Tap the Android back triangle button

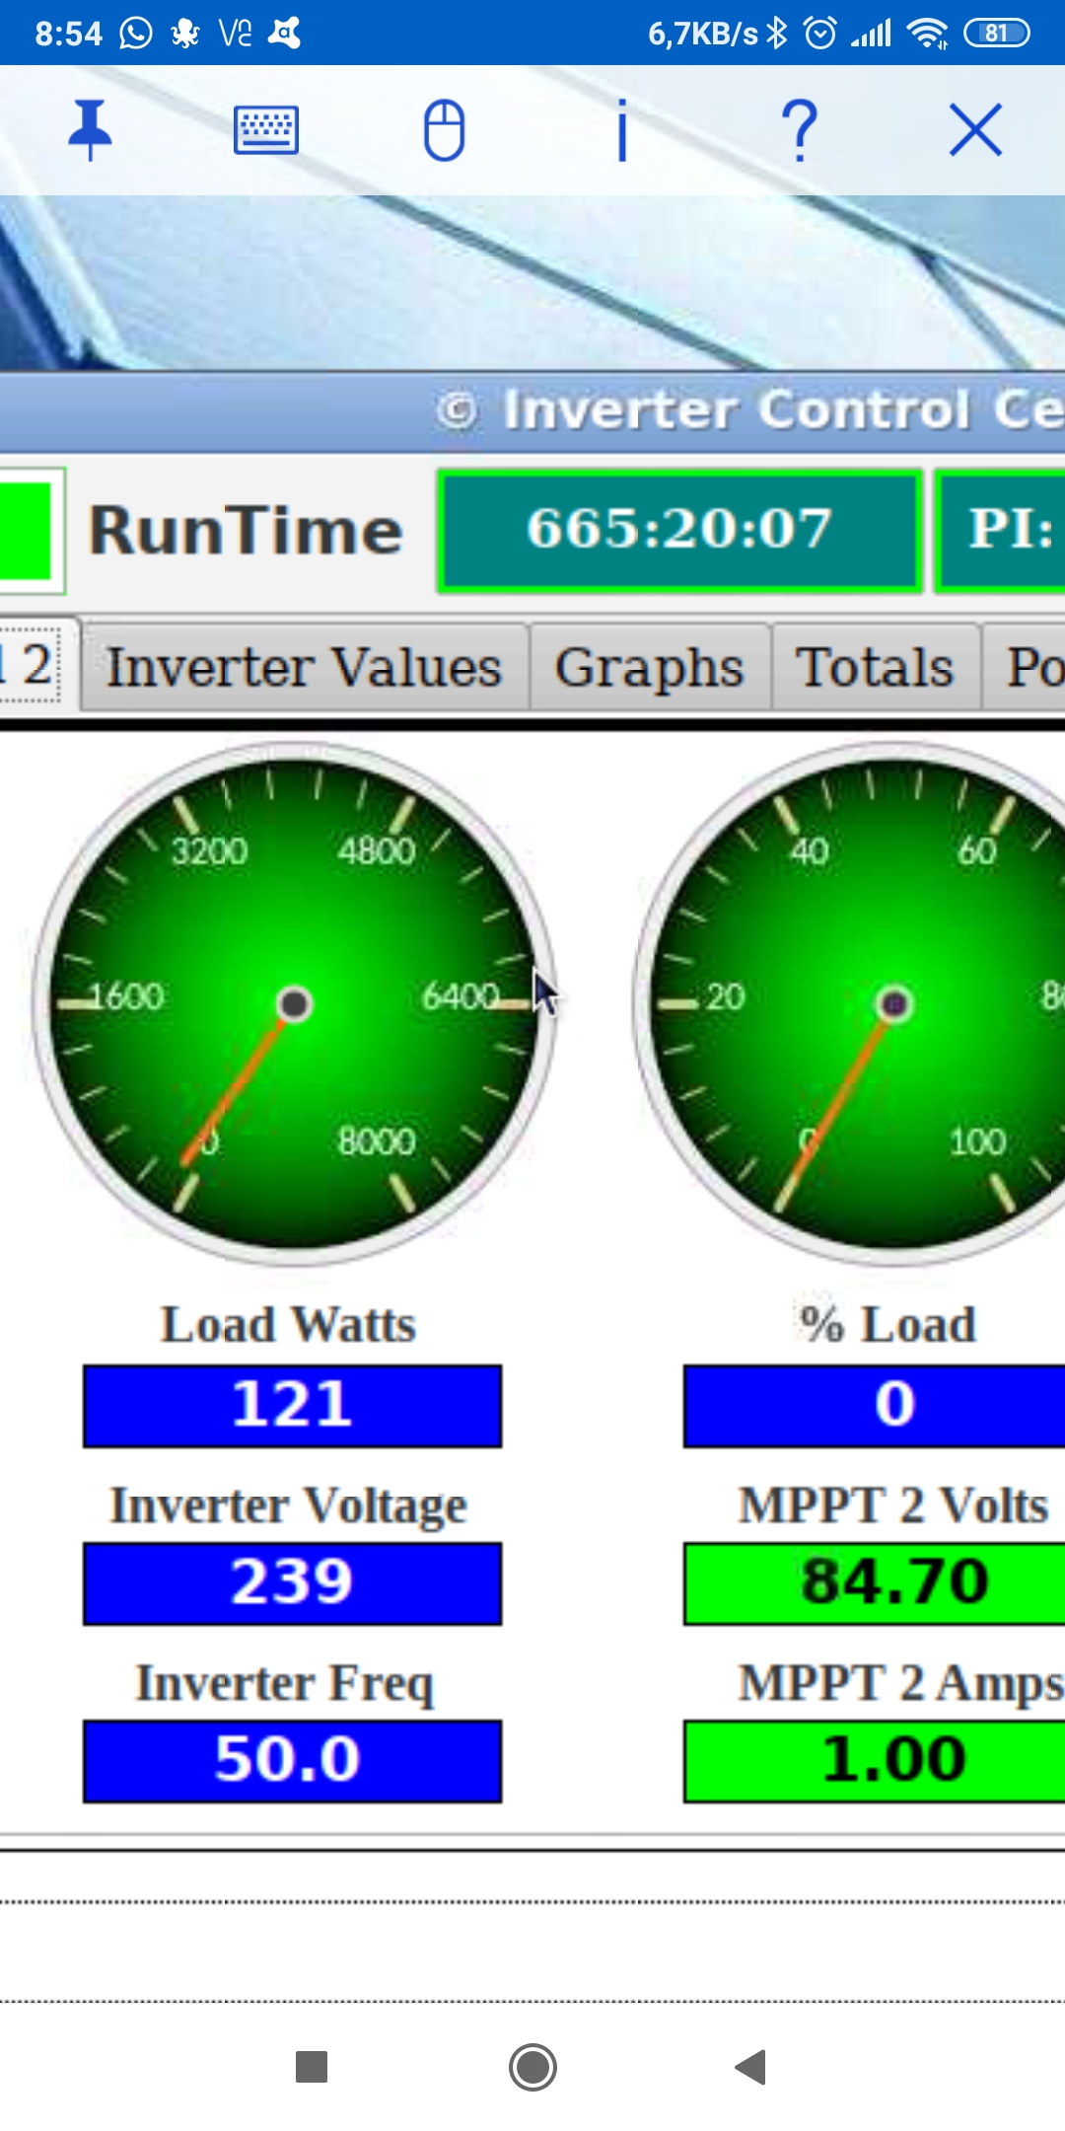[751, 2066]
